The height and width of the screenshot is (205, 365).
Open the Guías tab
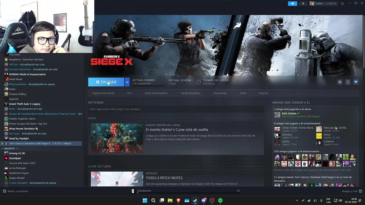[x=243, y=93]
